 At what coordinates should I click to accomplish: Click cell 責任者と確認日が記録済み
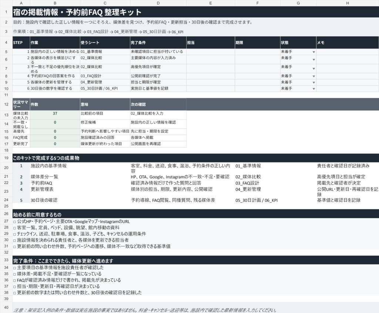(x=347, y=168)
